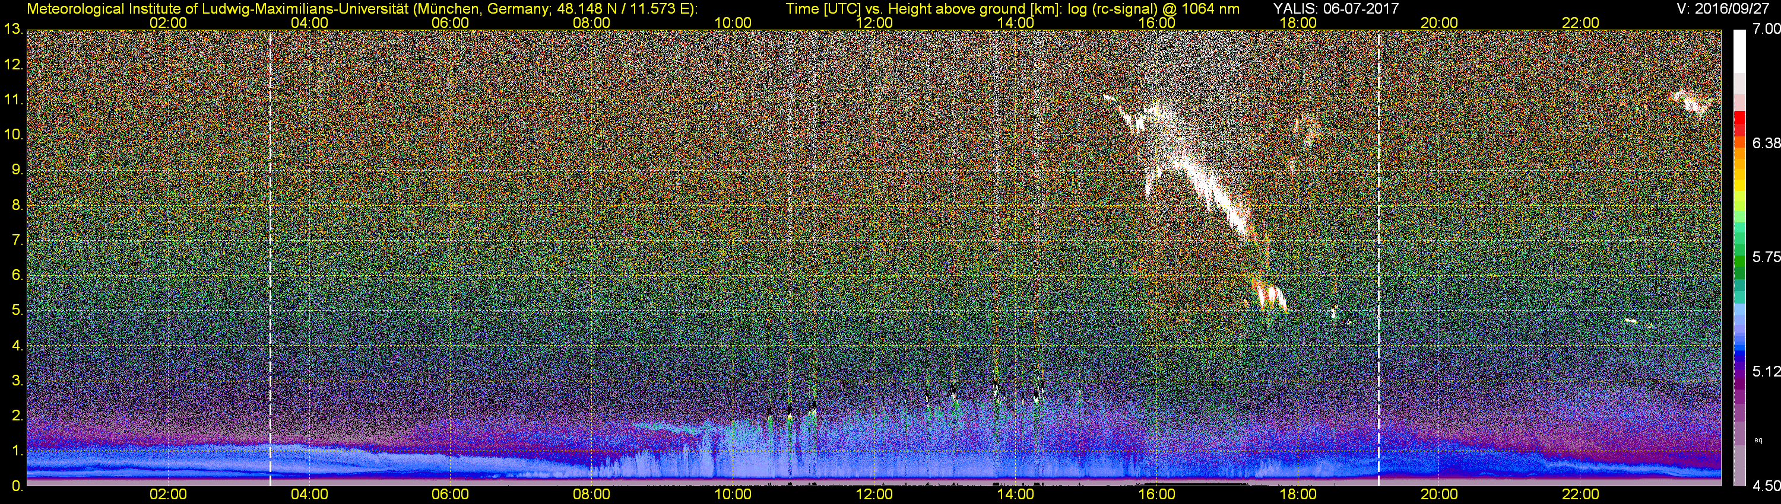Click the 4 km height axis label

[17, 345]
